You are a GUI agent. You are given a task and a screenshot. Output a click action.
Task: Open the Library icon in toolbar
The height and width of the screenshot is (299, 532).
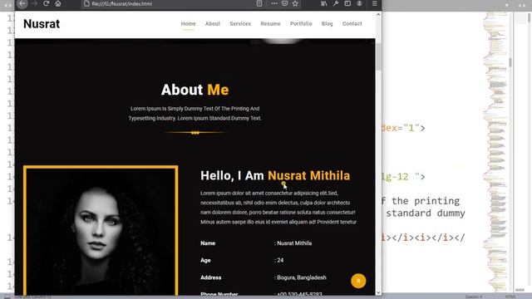[324, 3]
